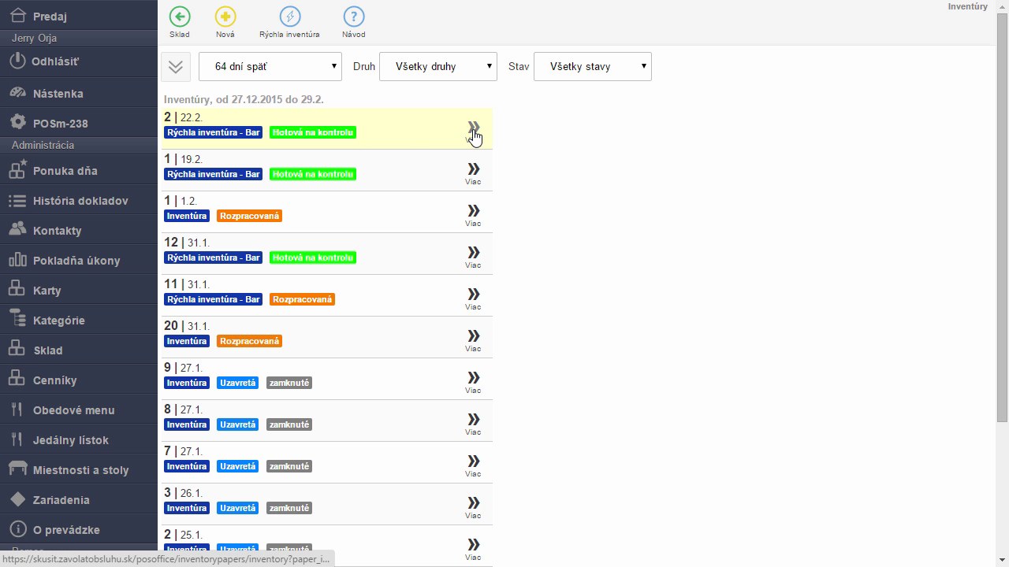Open the 'Všetky druhy' type dropdown
The width and height of the screenshot is (1009, 567).
tap(438, 66)
